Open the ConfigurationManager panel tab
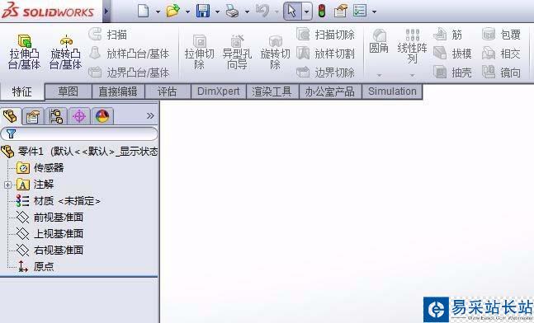 coord(56,116)
